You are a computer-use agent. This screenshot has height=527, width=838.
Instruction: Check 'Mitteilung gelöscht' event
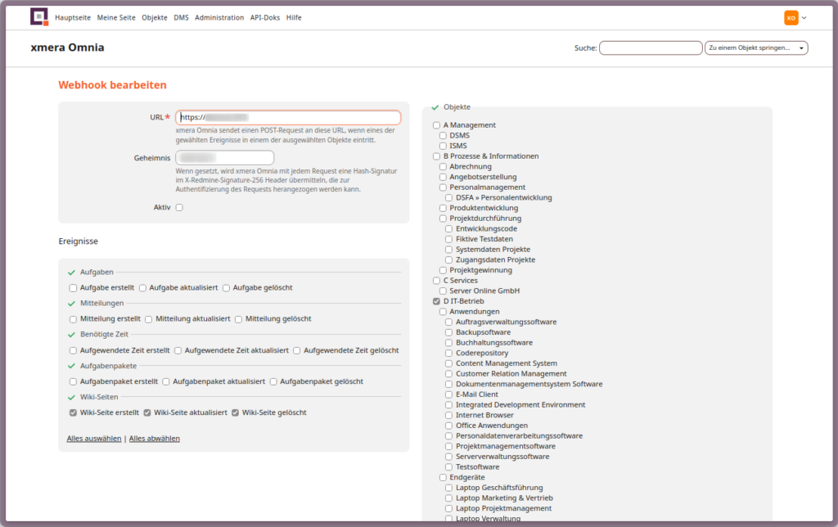(x=238, y=319)
